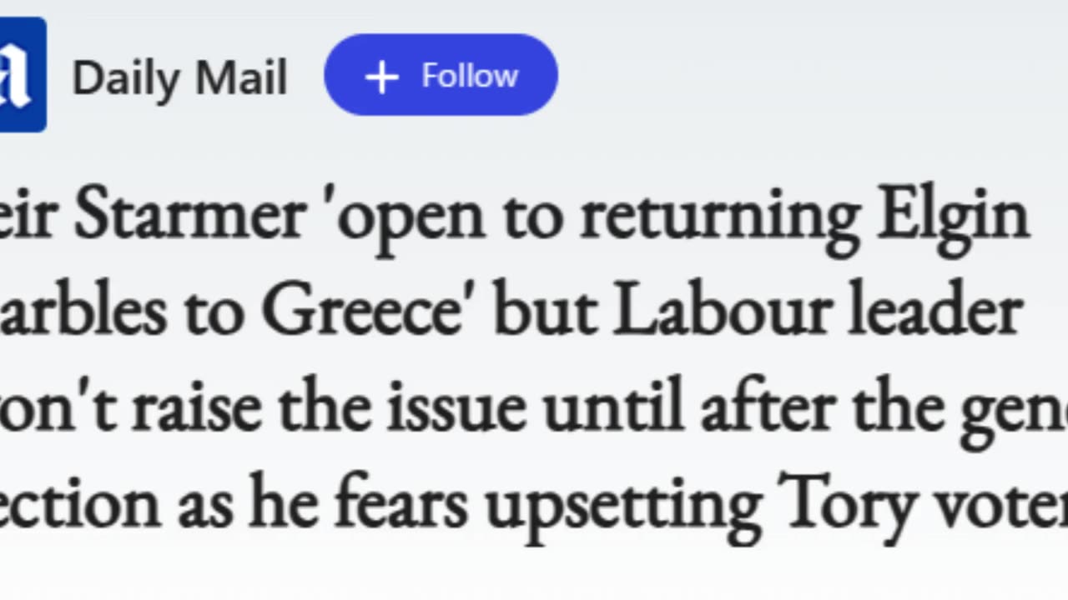Click the word 'Starmer' in the headline
Viewport: 1068px width, 600px height.
[x=189, y=216]
